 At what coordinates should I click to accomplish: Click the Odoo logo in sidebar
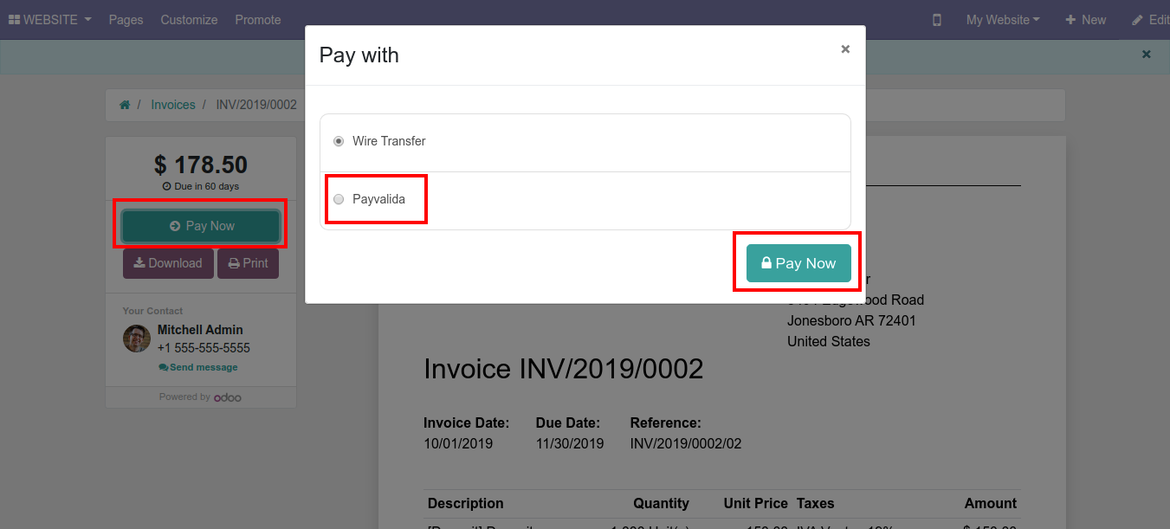pyautogui.click(x=228, y=397)
